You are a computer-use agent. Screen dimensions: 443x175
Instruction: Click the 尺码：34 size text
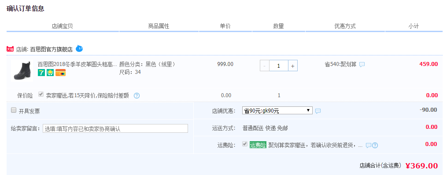[130, 72]
